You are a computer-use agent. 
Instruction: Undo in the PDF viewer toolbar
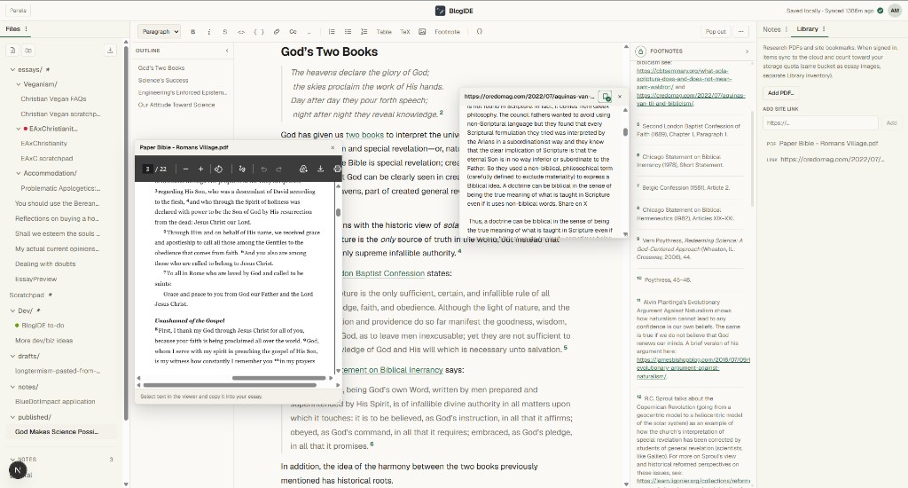tap(264, 169)
